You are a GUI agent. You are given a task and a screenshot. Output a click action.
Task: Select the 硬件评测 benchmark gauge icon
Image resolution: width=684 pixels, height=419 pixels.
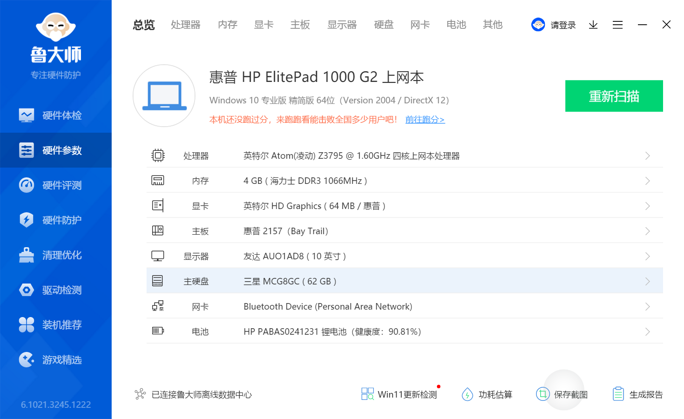[27, 185]
